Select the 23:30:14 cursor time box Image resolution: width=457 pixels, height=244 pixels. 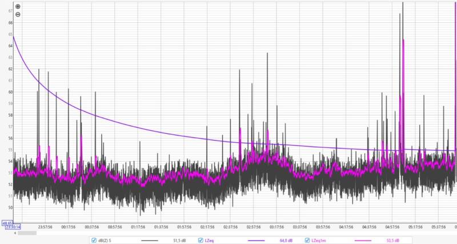(13, 227)
